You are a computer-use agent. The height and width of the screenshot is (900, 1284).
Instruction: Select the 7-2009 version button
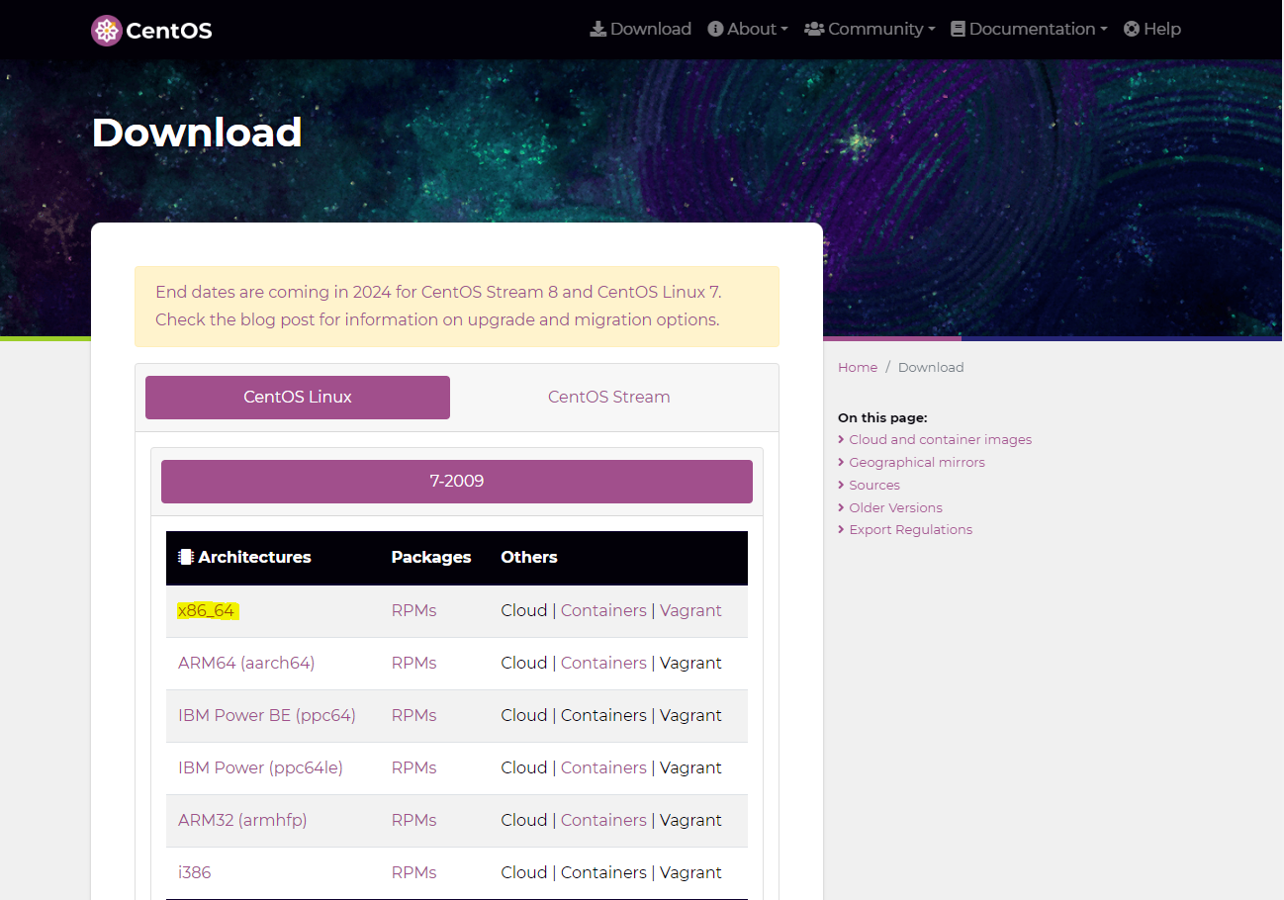457,482
